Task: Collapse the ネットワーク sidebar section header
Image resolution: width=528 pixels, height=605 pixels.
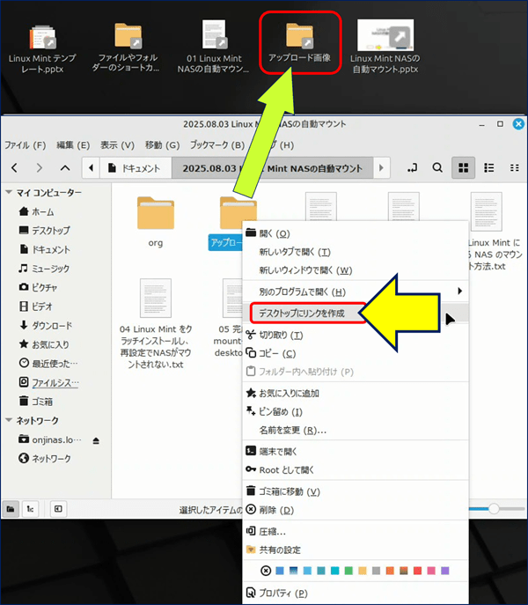Action: pyautogui.click(x=9, y=420)
